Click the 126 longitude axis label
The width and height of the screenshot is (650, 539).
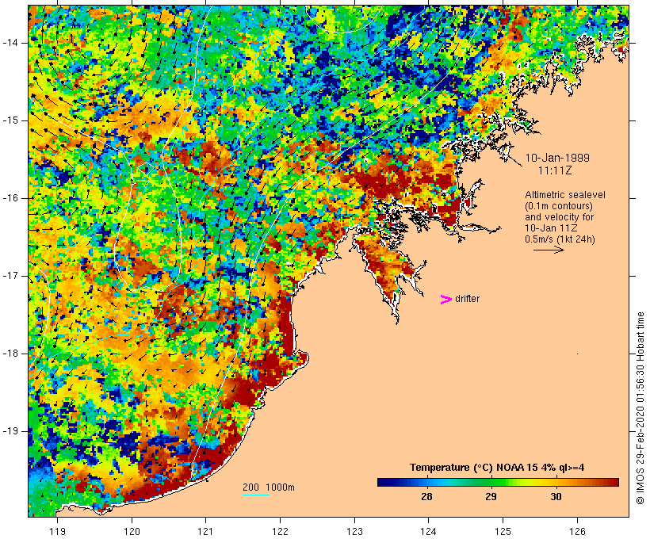[577, 531]
